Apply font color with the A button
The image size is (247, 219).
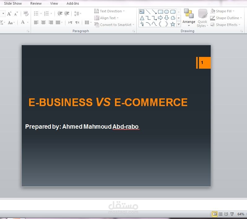click(x=23, y=22)
